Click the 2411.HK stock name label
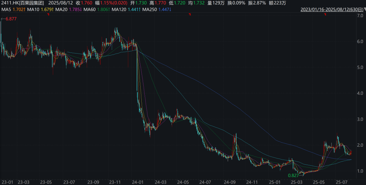This screenshot has height=185, width=366. tap(22, 3)
